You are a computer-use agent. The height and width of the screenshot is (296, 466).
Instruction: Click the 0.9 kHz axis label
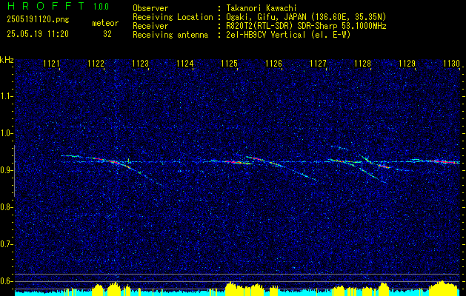[x=7, y=170]
